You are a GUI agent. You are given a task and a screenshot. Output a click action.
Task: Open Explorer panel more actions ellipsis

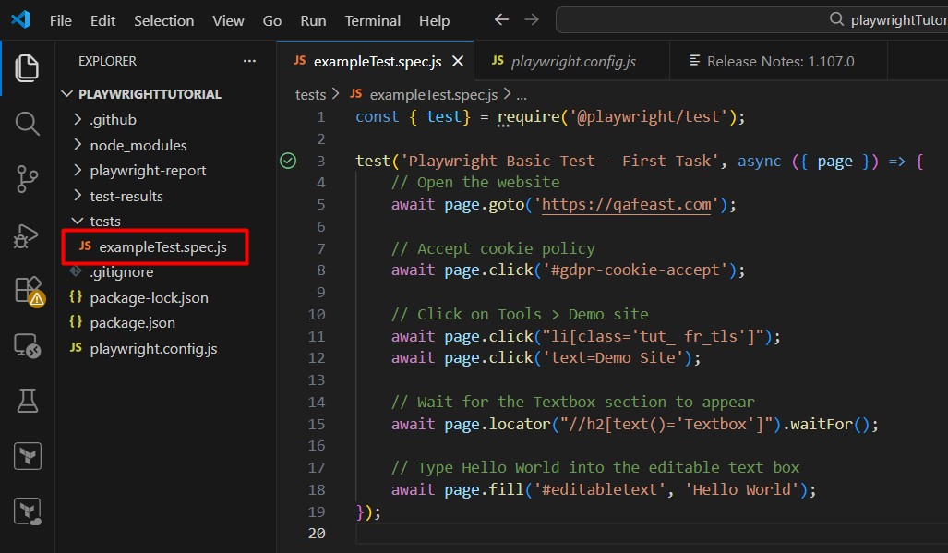pyautogui.click(x=249, y=61)
